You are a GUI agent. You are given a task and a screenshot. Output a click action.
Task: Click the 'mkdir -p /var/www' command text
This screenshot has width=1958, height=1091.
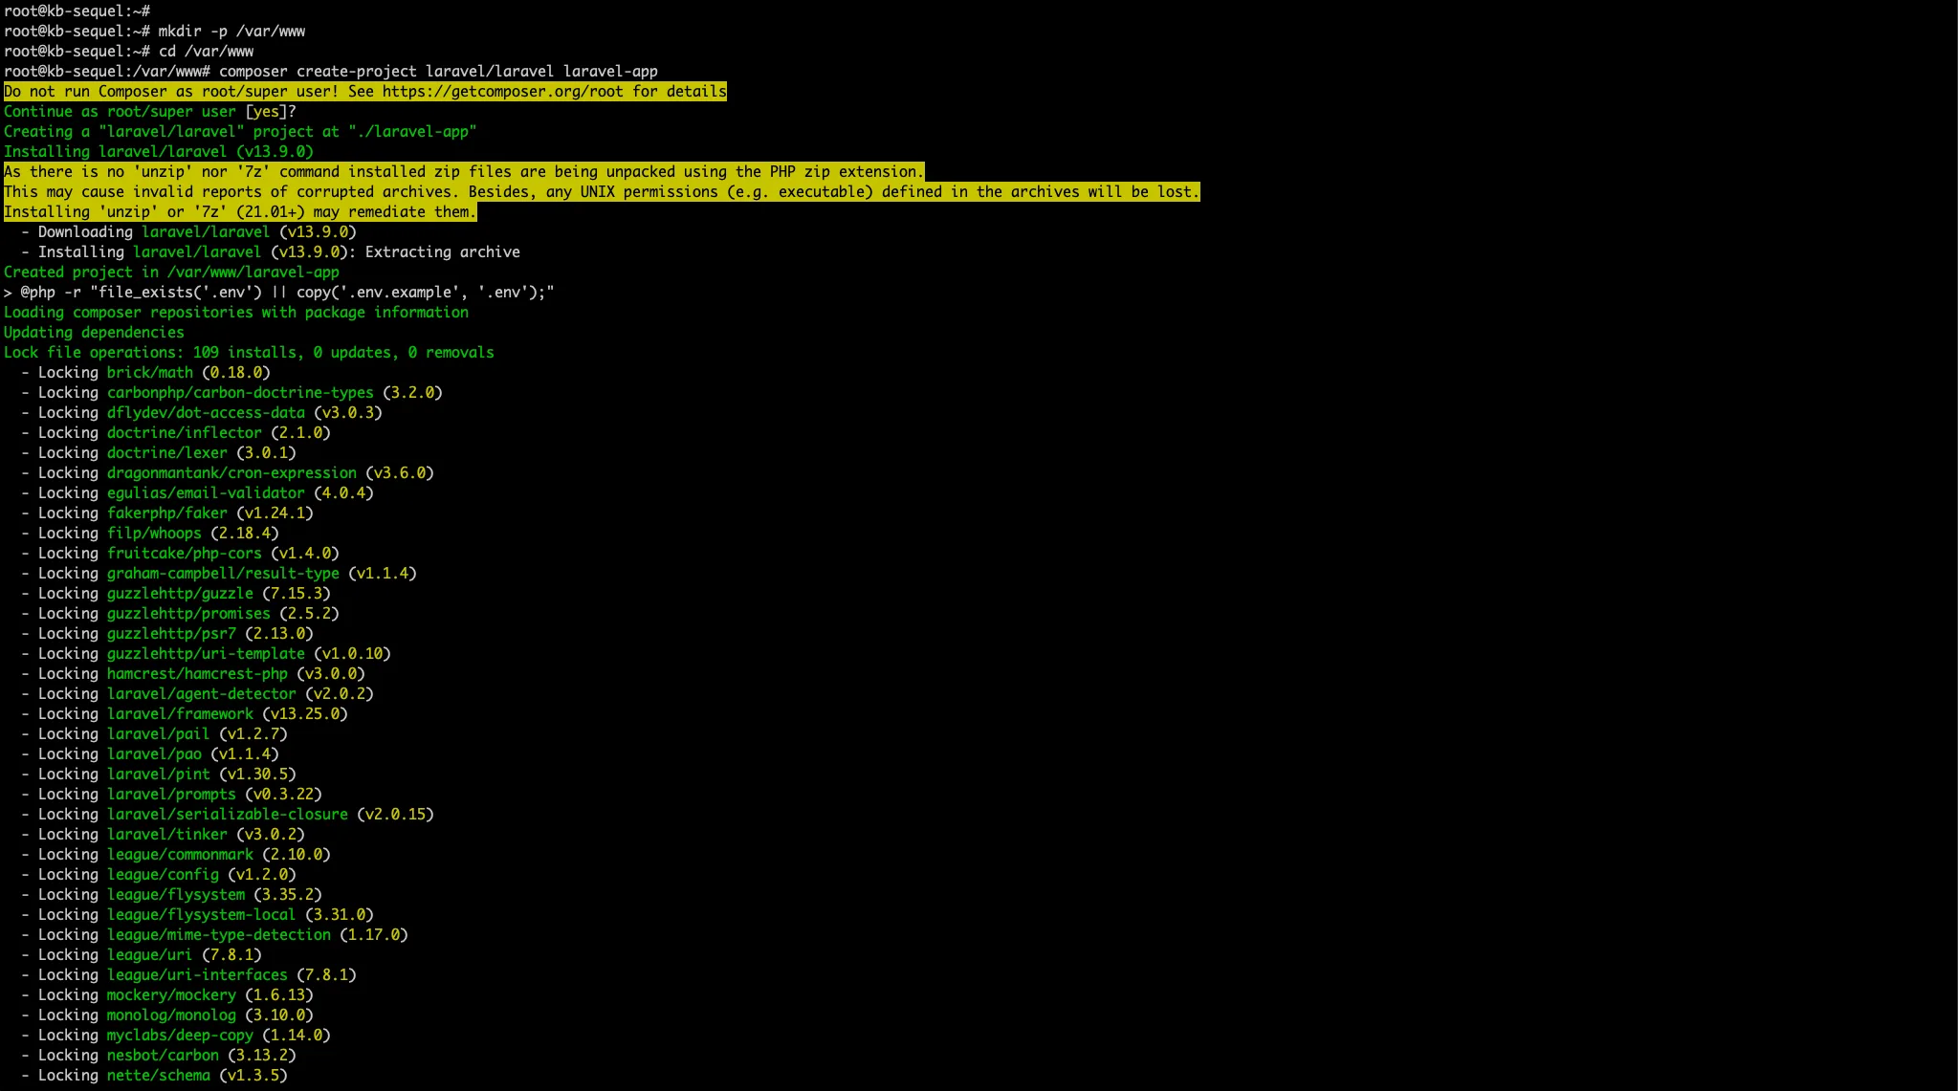coord(231,32)
